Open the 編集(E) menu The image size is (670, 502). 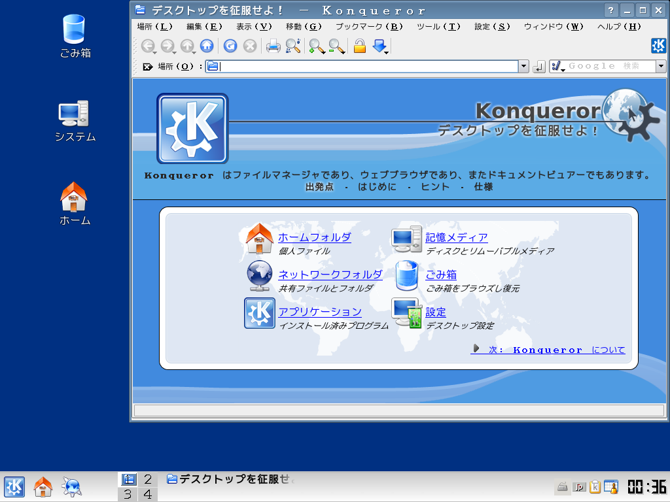click(204, 26)
